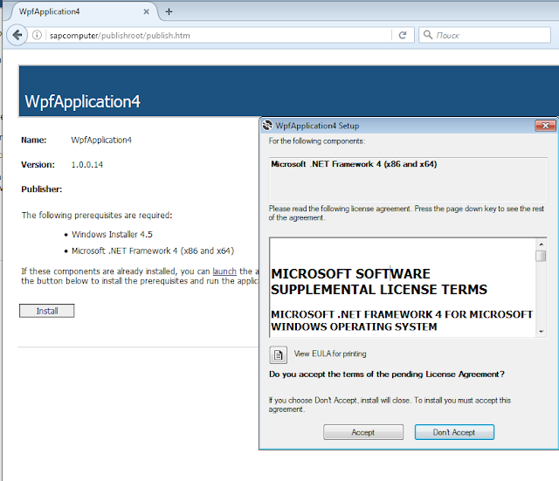Viewport: 559px width, 481px height.
Task: Open the site information icon in address bar
Action: tap(37, 35)
